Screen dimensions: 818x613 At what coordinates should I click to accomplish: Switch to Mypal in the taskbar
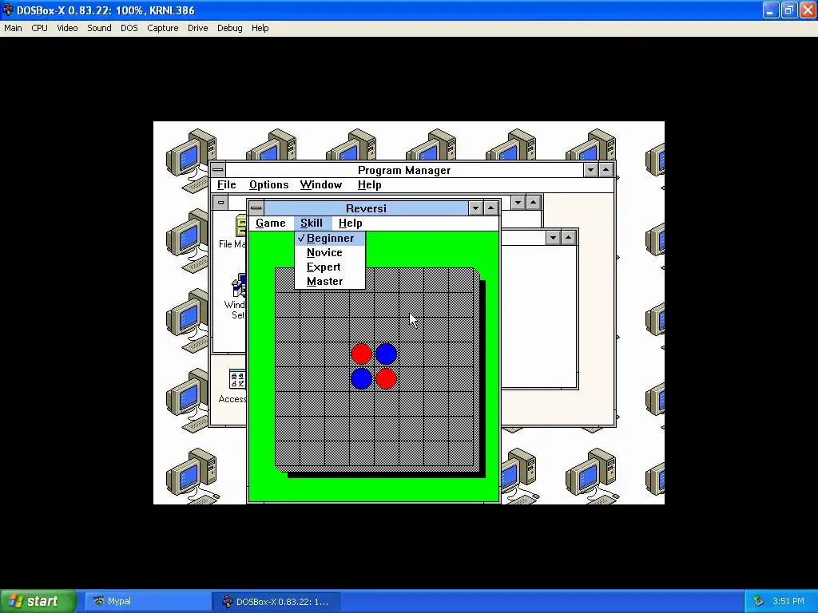(148, 602)
